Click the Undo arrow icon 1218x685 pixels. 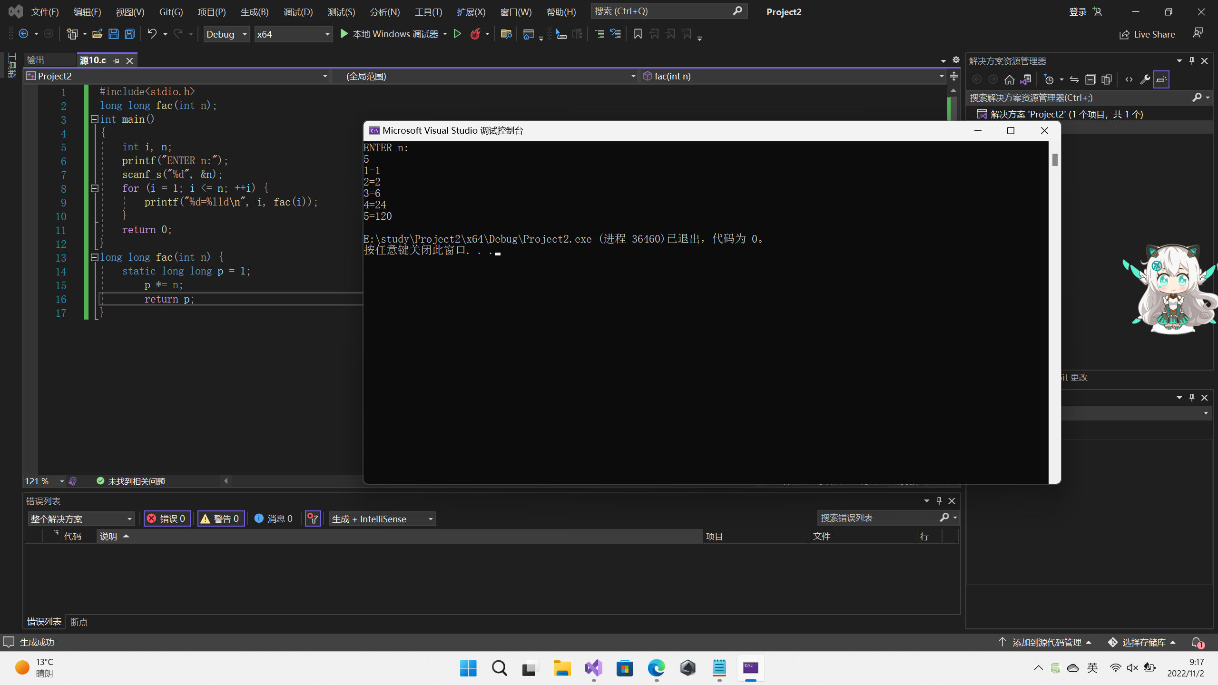point(152,34)
